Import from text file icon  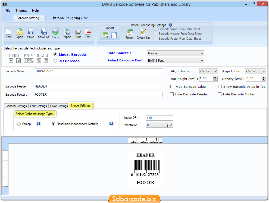coord(114,35)
